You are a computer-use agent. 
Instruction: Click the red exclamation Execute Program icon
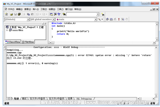(x=119, y=19)
